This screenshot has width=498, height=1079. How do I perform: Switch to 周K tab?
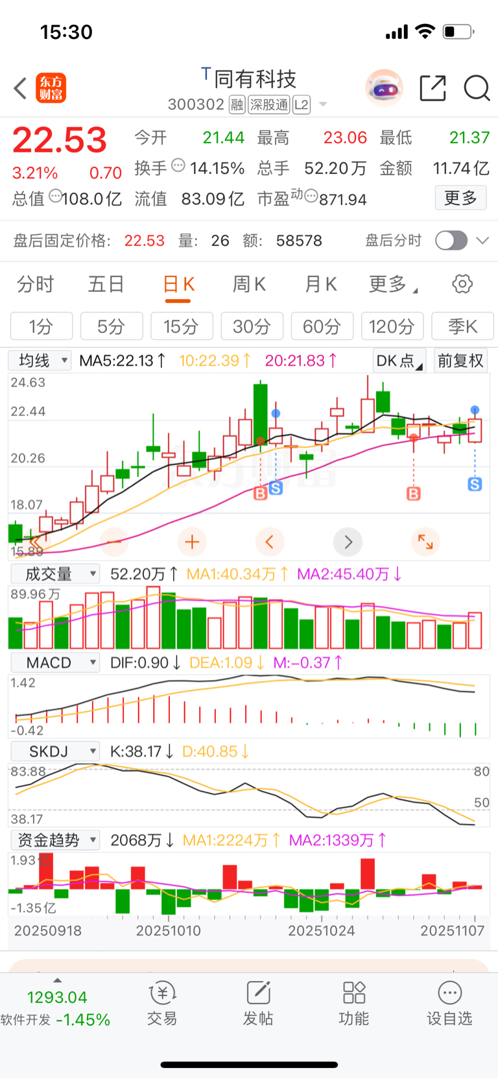pos(250,284)
